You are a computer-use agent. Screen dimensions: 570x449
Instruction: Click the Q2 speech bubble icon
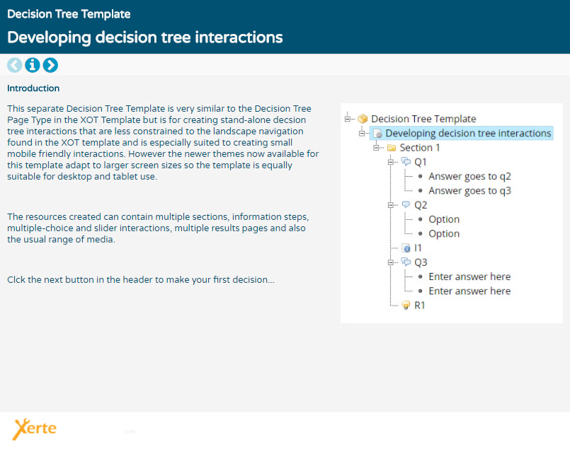(x=406, y=205)
